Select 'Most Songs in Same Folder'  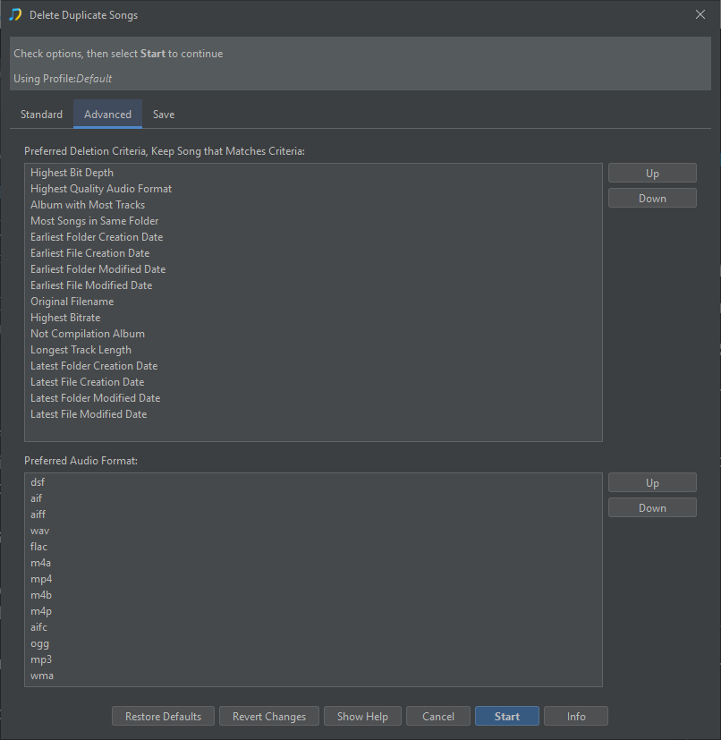pos(313,221)
